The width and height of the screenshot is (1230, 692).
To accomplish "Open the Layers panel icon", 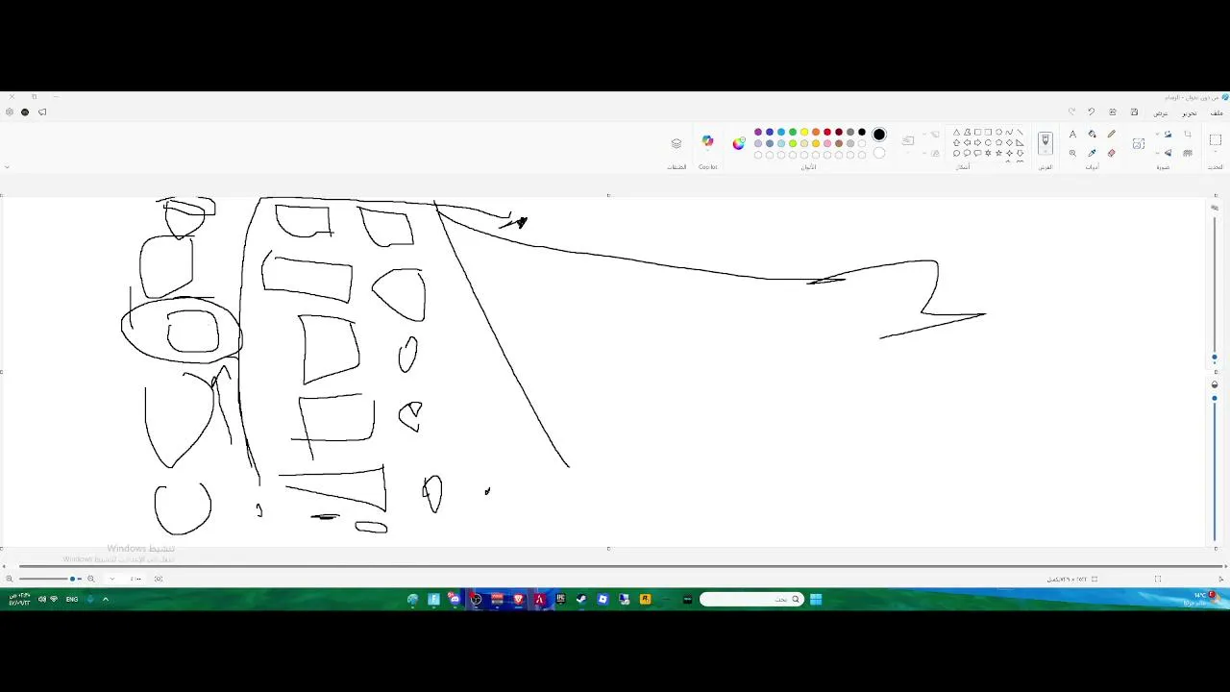I will (x=676, y=143).
